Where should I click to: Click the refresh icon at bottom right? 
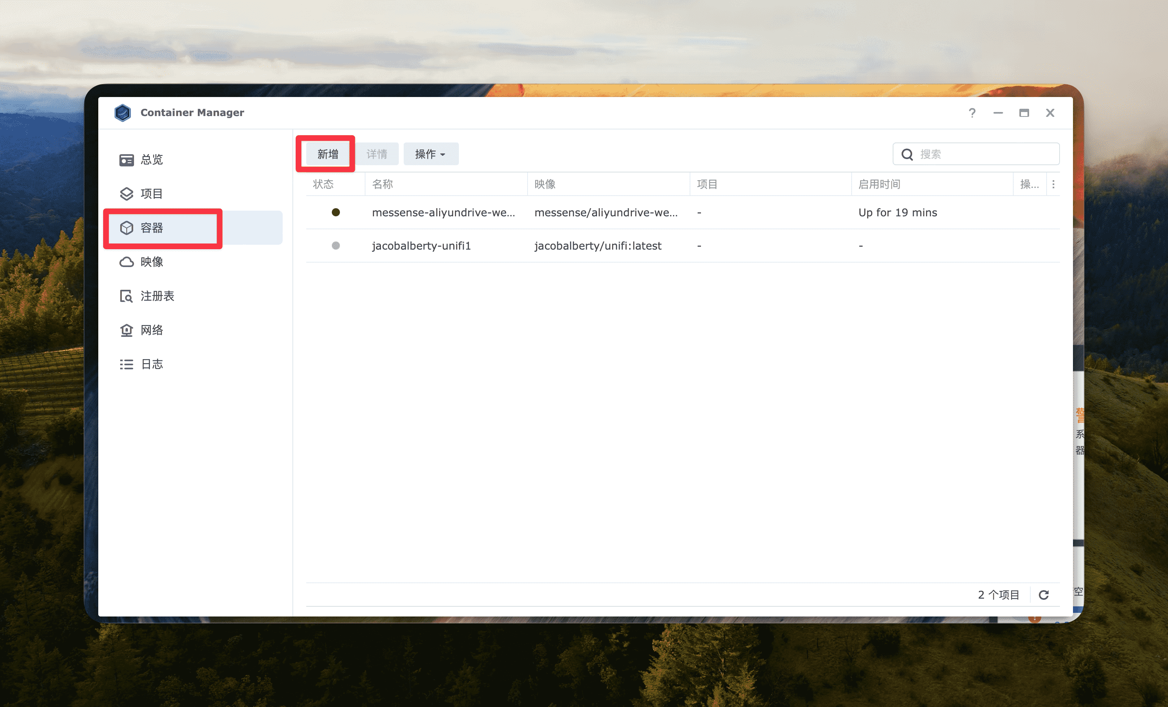[x=1043, y=595]
